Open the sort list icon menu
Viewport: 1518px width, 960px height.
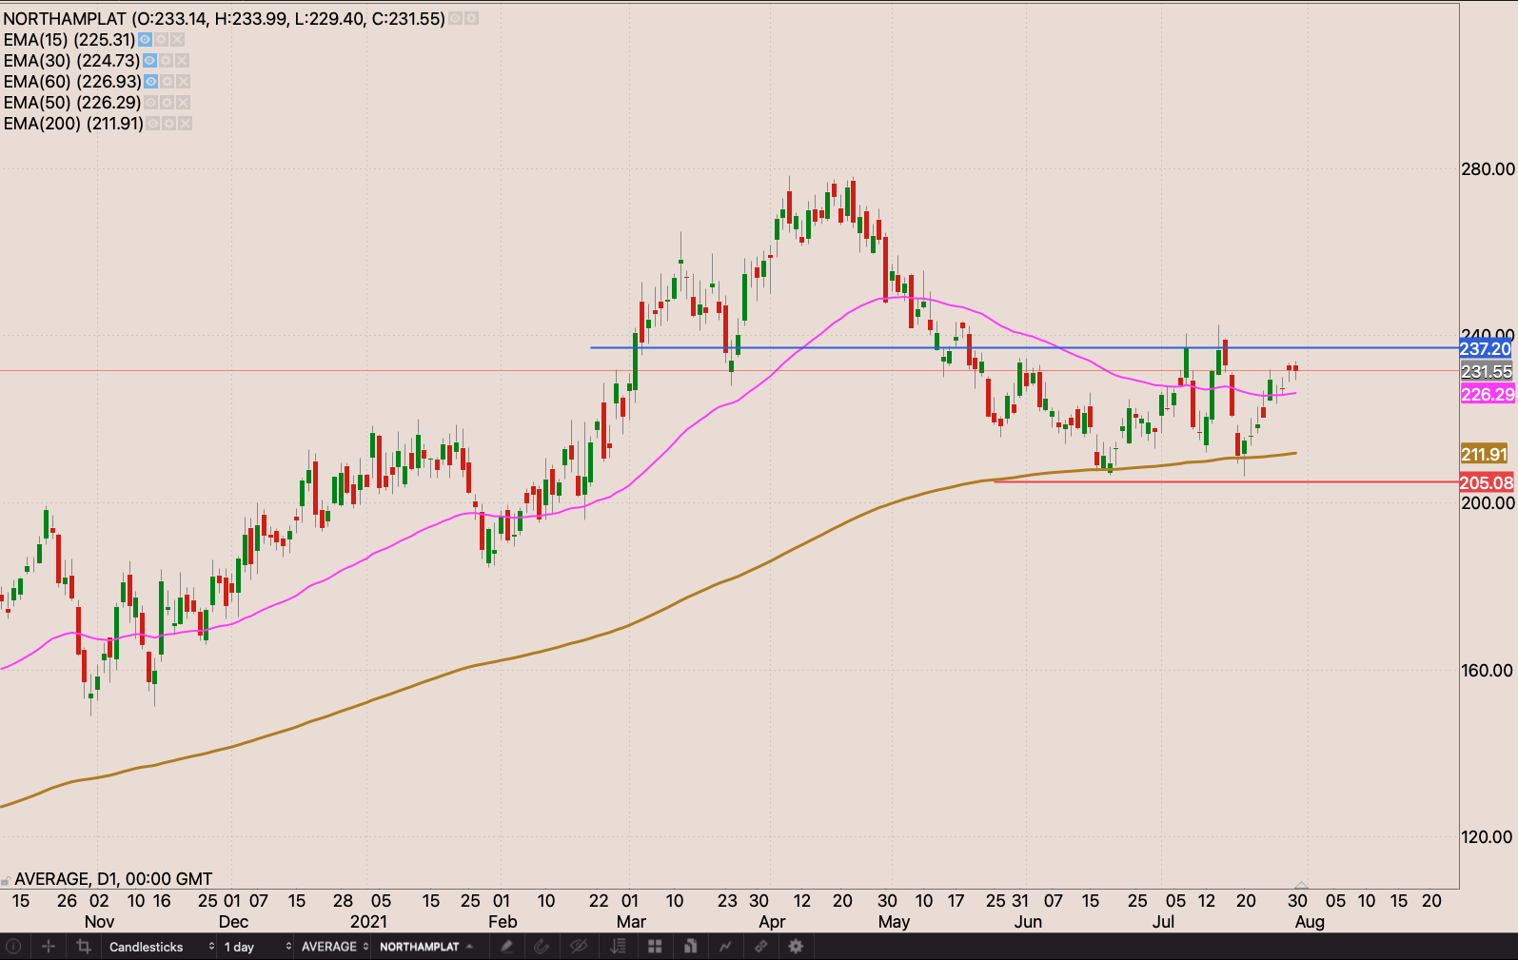(619, 947)
